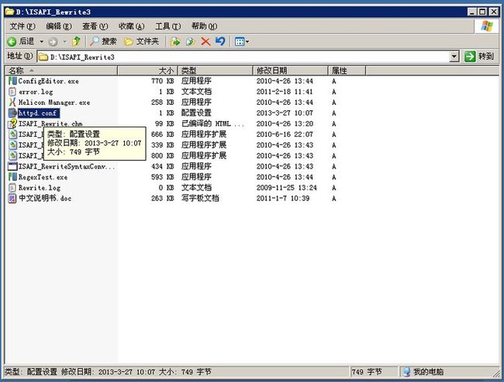This screenshot has width=504, height=382.
Task: Open the Views dropdown button
Action: tap(242, 41)
